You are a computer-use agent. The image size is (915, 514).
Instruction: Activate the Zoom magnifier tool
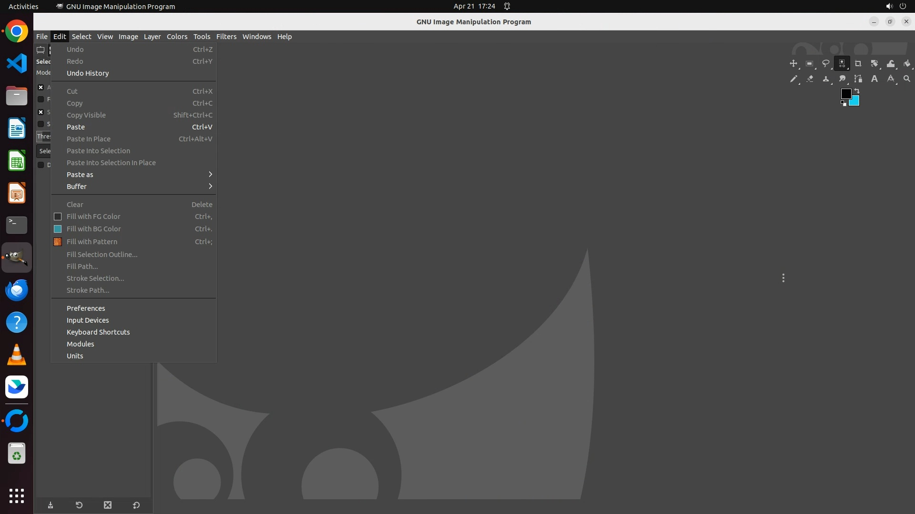click(906, 79)
